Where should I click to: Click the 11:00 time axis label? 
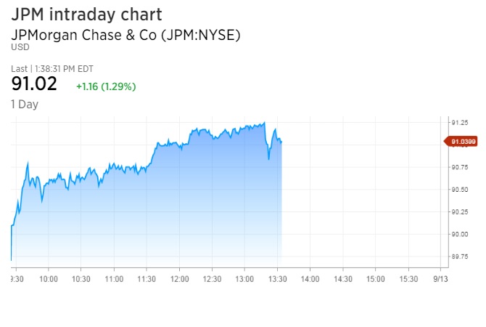[114, 278]
